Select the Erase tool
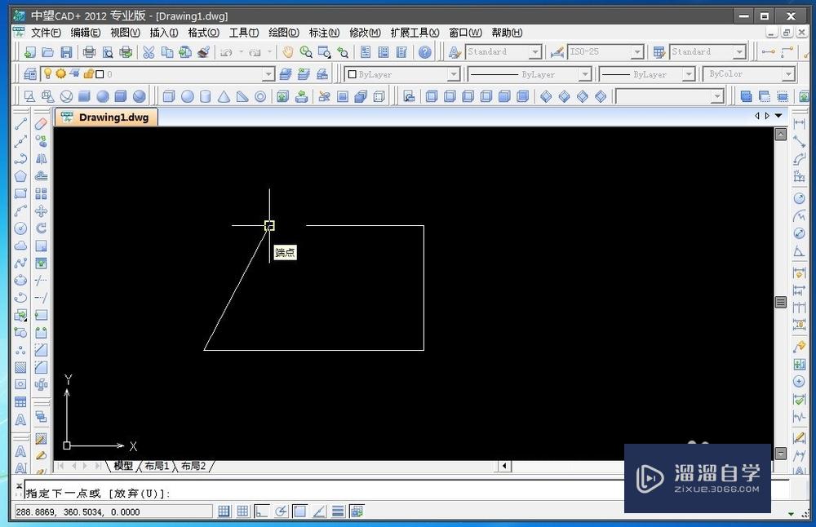The image size is (816, 527). (42, 124)
